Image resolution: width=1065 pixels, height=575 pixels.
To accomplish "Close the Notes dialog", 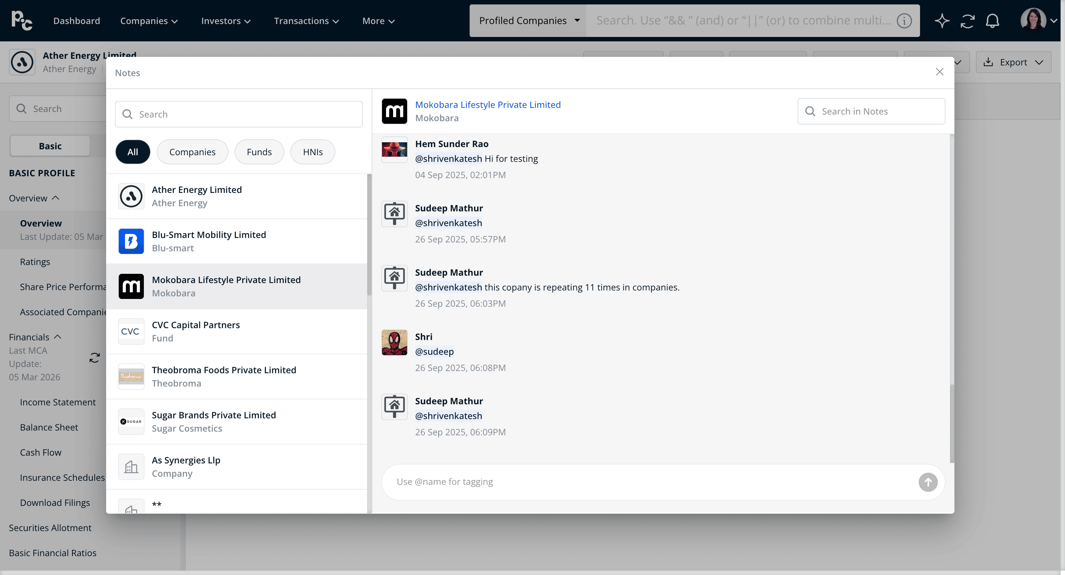I will pyautogui.click(x=939, y=72).
